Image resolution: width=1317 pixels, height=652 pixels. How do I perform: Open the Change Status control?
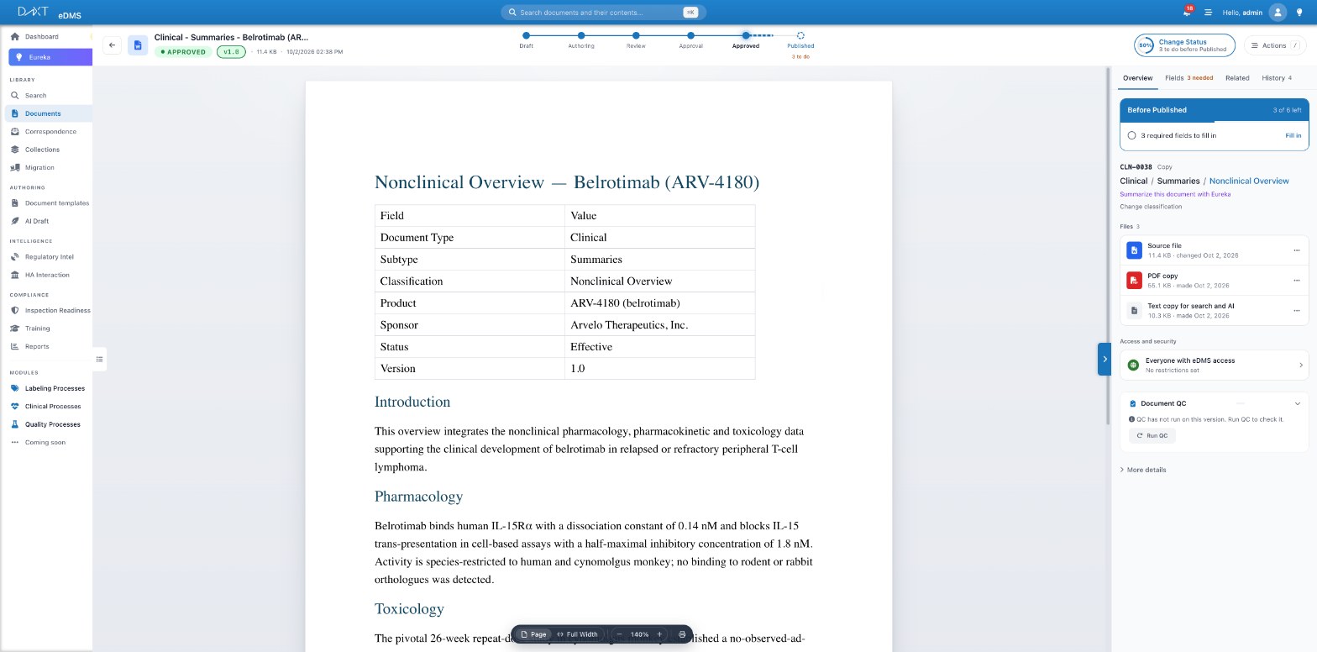tap(1184, 45)
